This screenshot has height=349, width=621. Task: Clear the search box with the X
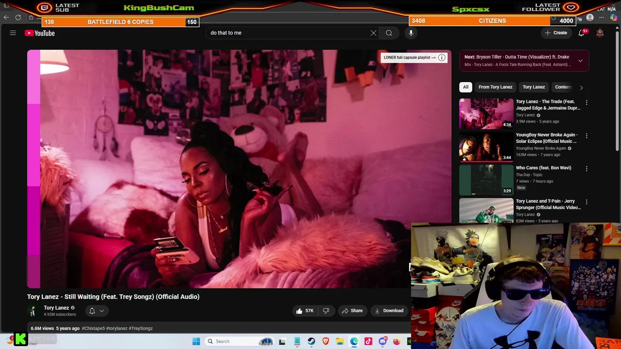pos(374,33)
